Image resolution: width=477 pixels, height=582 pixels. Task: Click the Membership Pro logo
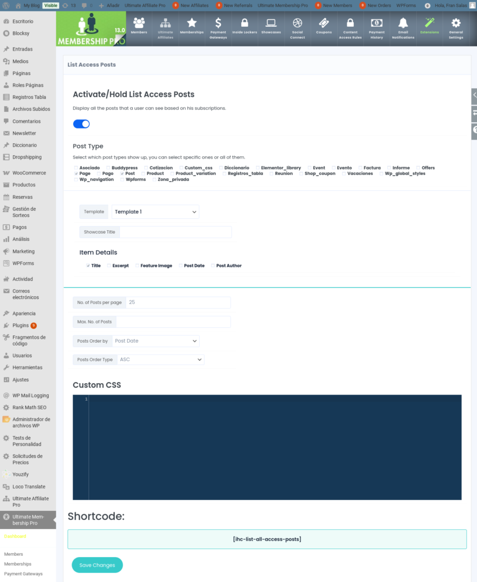91,28
